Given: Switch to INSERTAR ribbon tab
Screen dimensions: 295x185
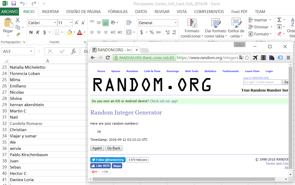Looking at the screenshot, I should tap(50, 12).
